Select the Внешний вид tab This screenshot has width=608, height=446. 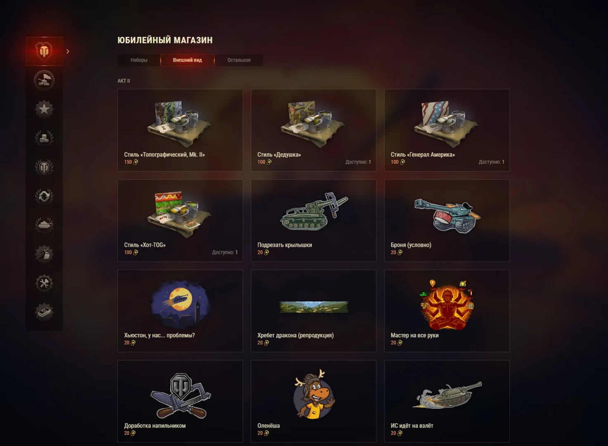(188, 60)
